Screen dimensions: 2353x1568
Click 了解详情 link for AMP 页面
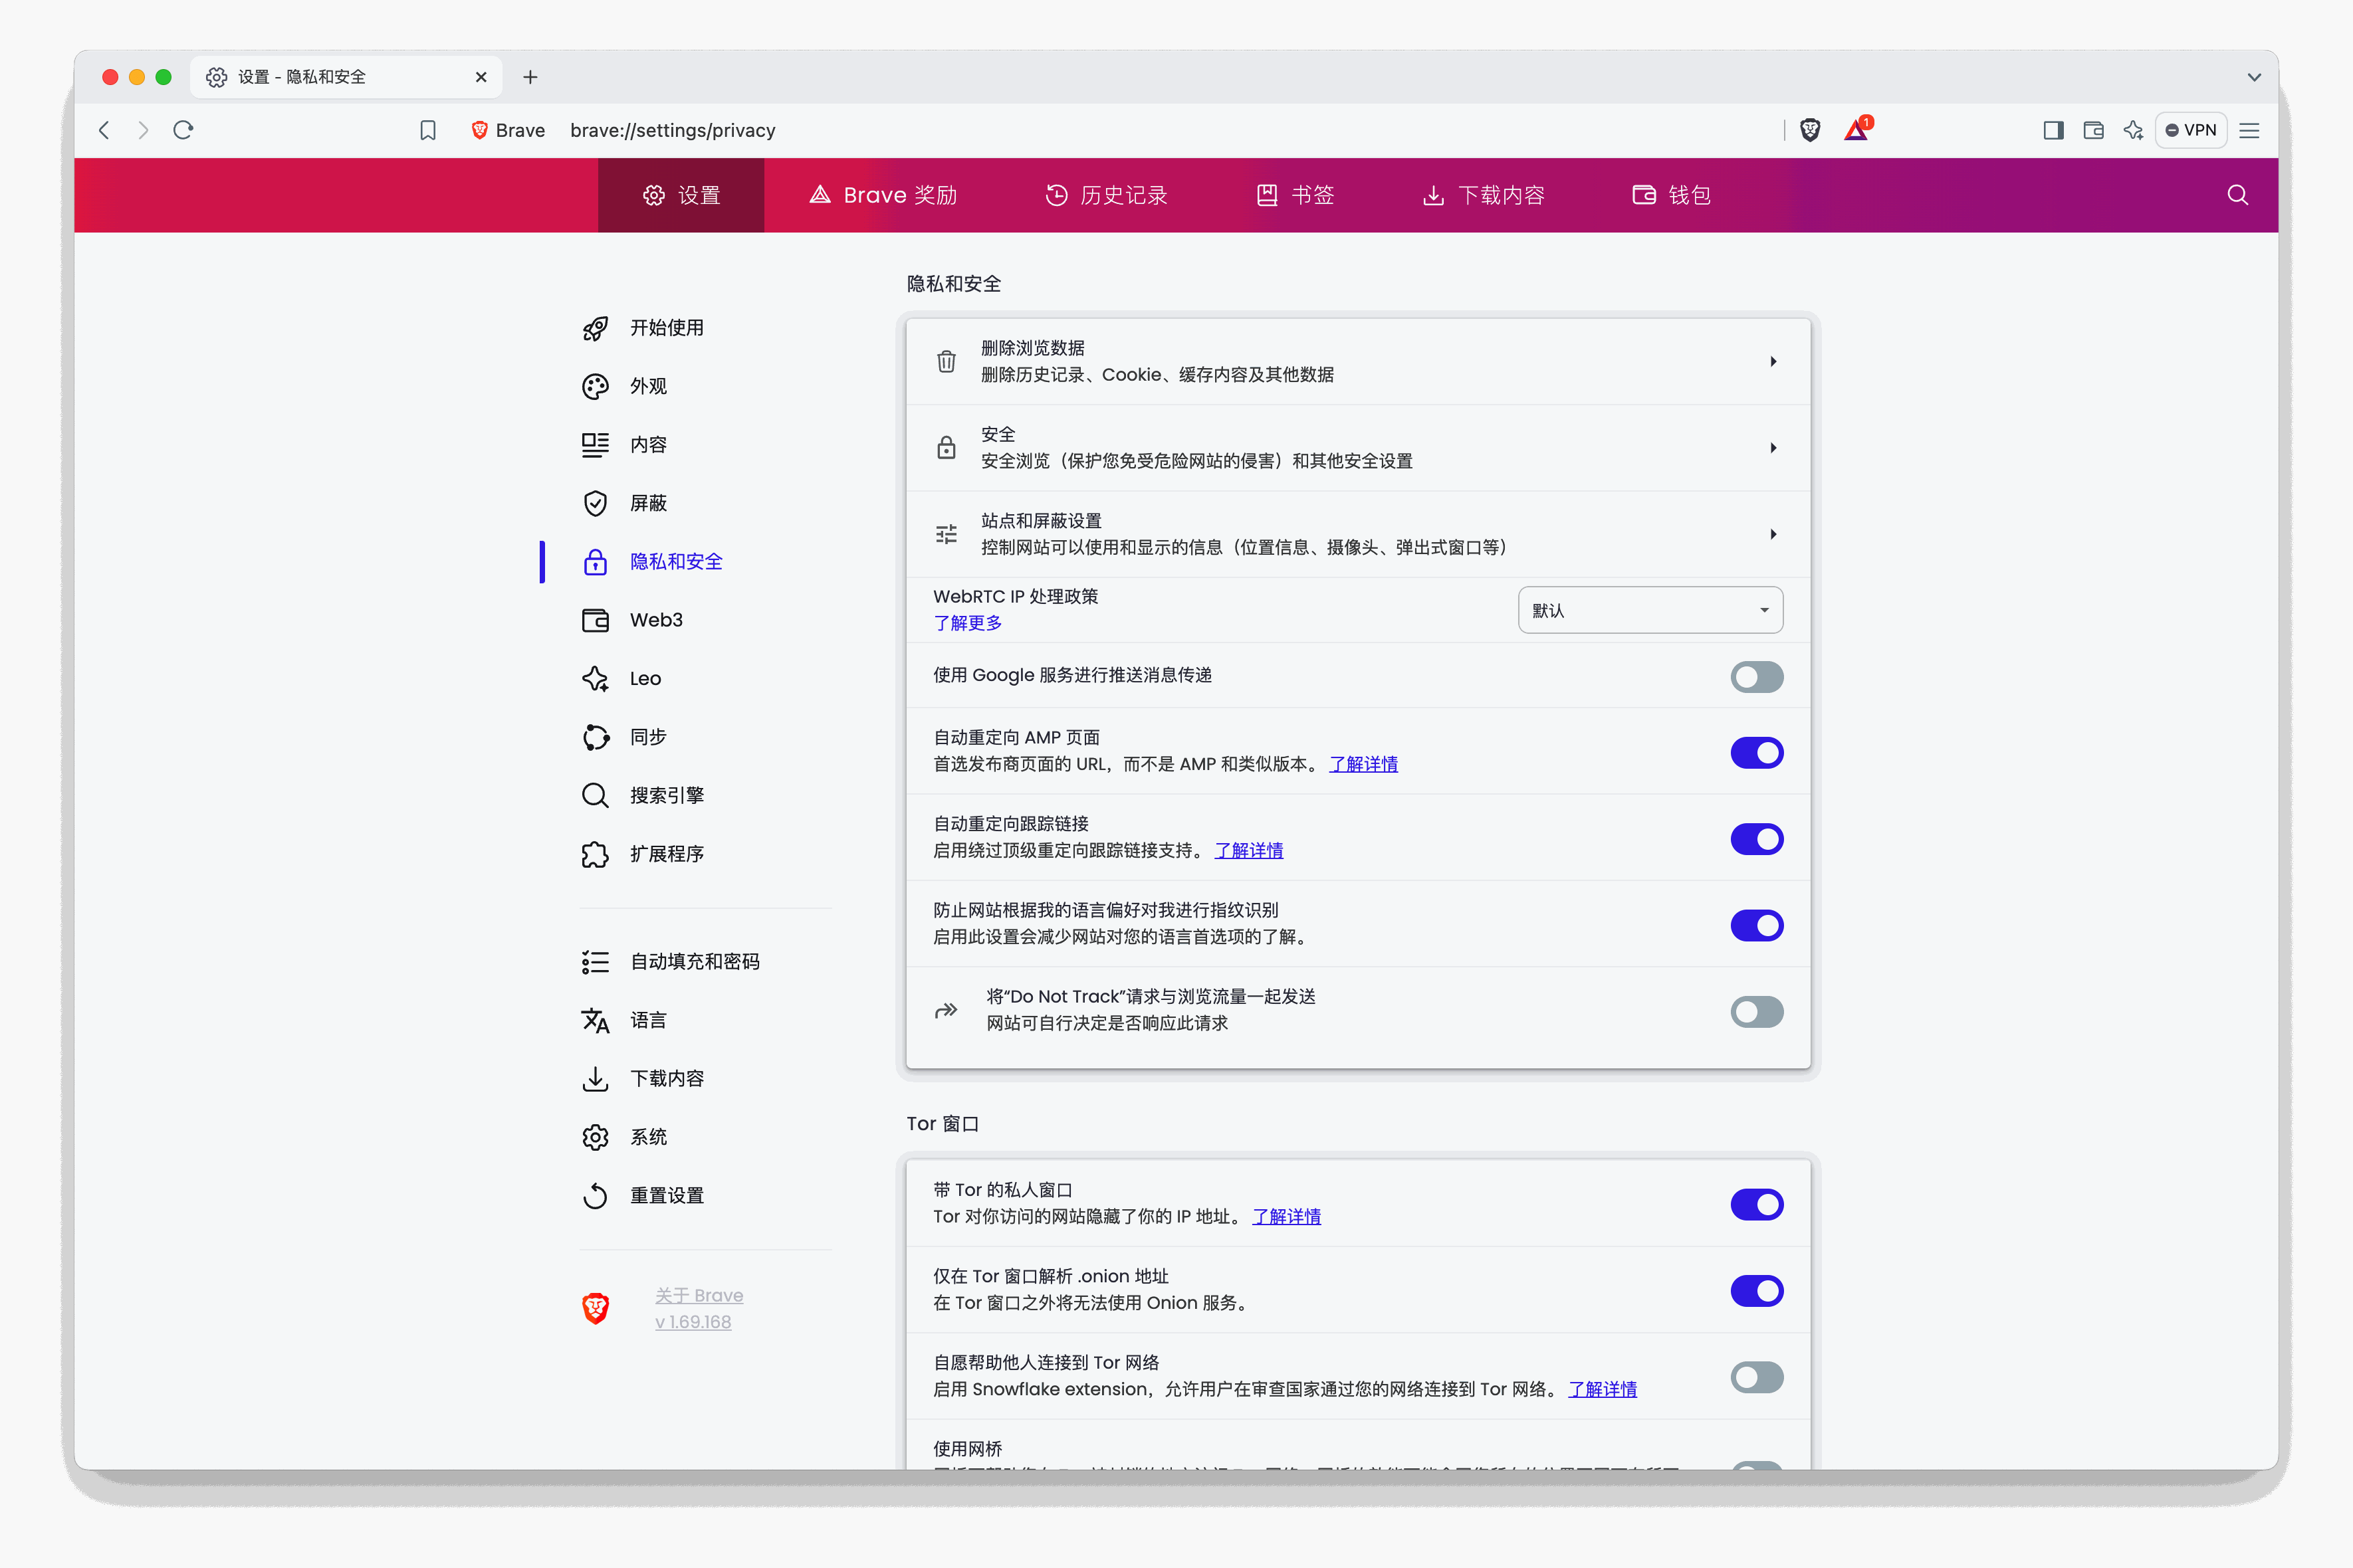1363,764
